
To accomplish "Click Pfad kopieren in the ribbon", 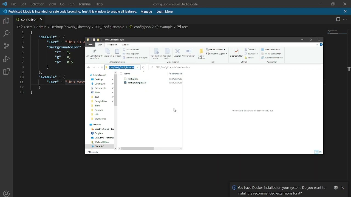I will coord(131,54).
